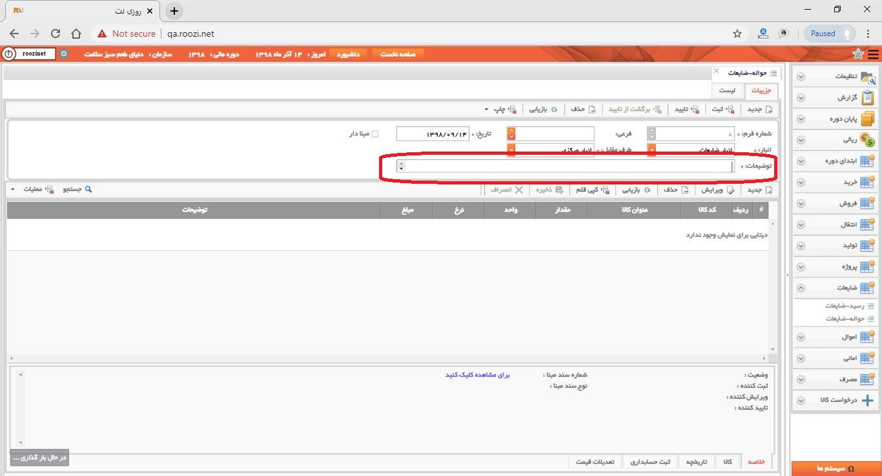Click the ابتدای دوره grid icon
Screen dimensions: 882x476
pyautogui.click(x=868, y=161)
